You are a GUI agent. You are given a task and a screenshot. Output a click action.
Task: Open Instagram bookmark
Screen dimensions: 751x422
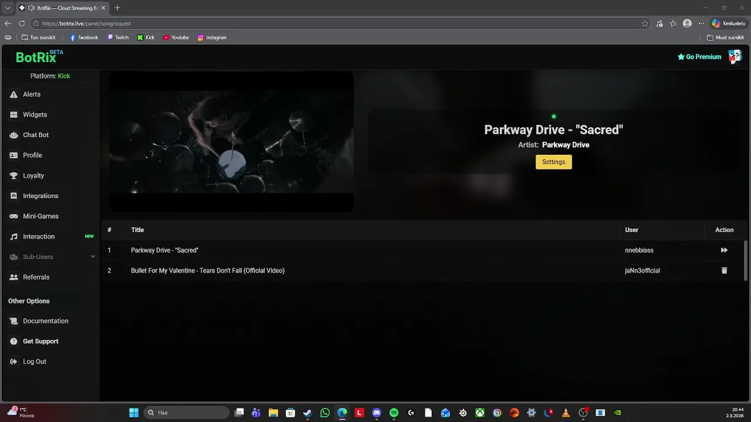[x=212, y=38]
